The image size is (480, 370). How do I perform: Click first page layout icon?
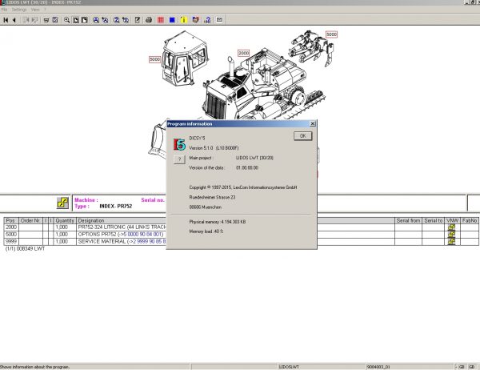tap(76, 20)
